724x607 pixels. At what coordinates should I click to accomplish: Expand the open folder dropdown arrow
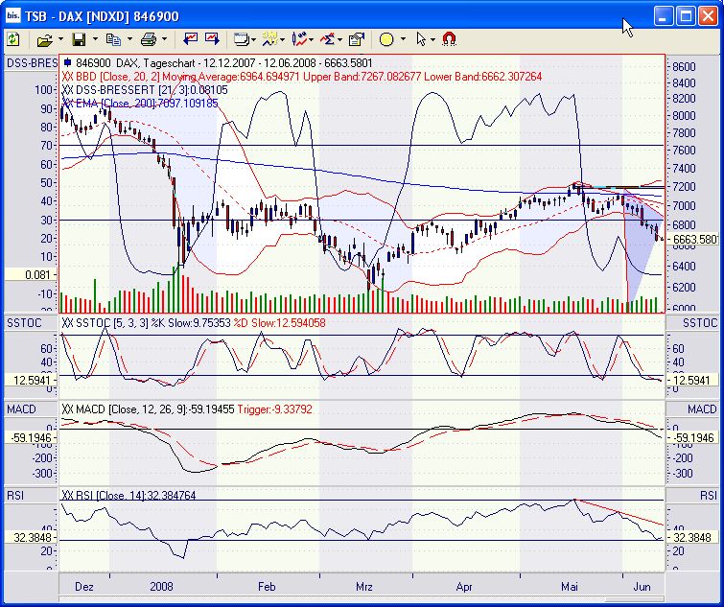[x=60, y=39]
